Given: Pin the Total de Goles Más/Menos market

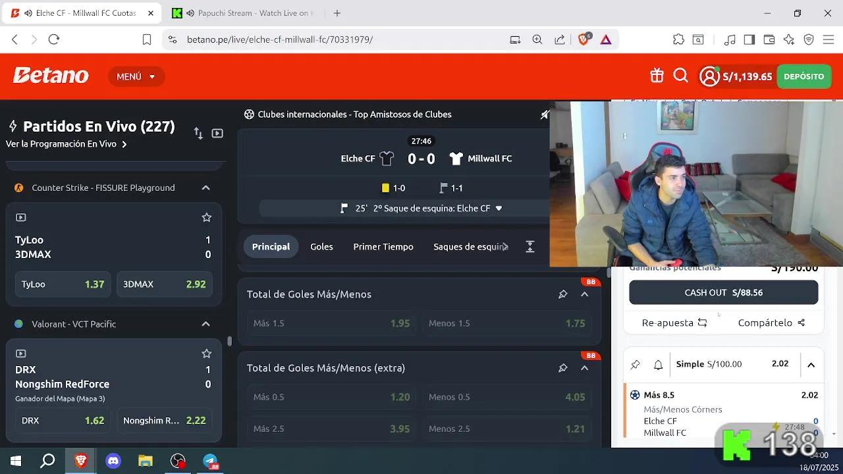Looking at the screenshot, I should (x=562, y=294).
